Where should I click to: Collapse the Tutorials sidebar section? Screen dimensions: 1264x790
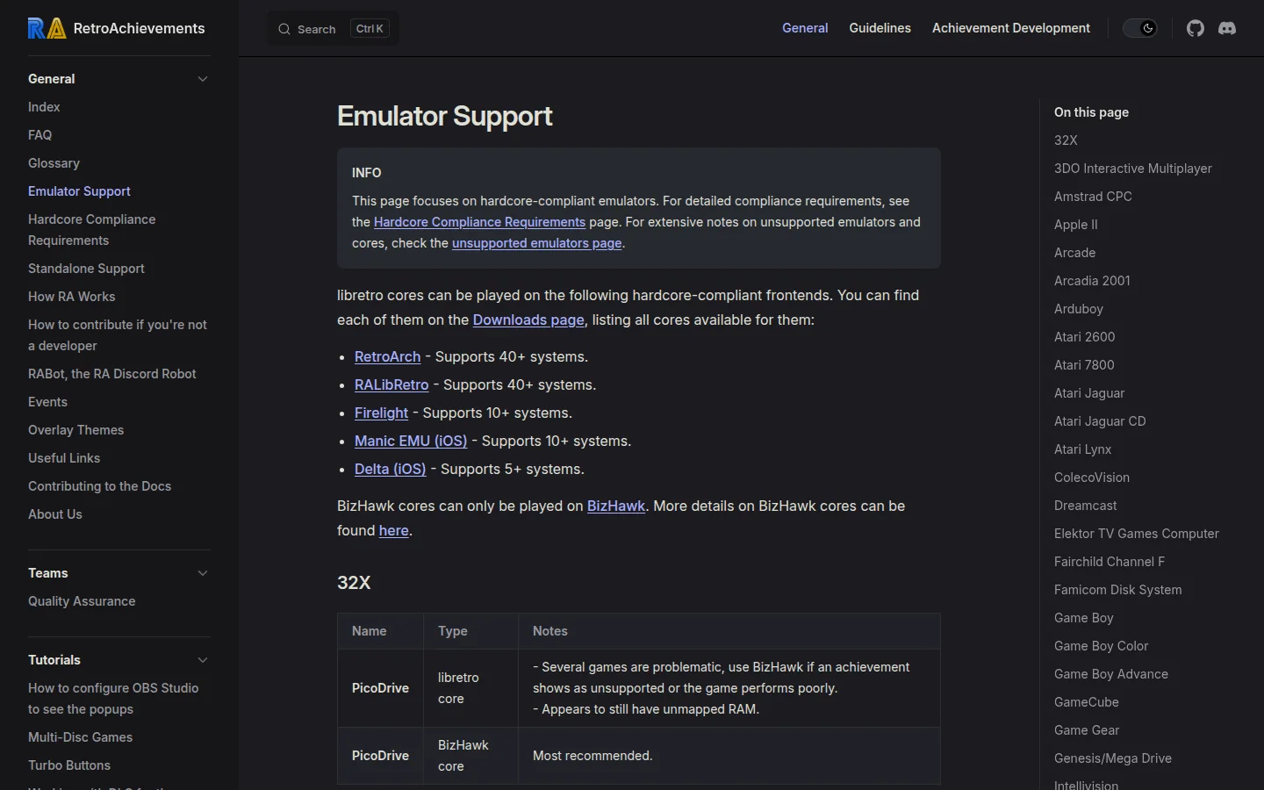[x=203, y=660]
